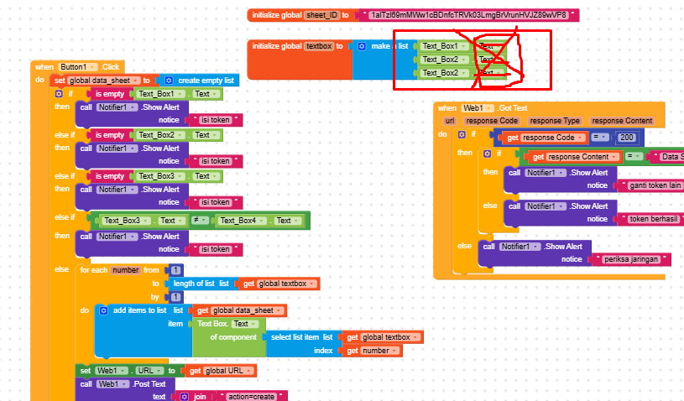This screenshot has width=684, height=401.
Task: Click the mutator gear on make a list block
Action: point(362,46)
